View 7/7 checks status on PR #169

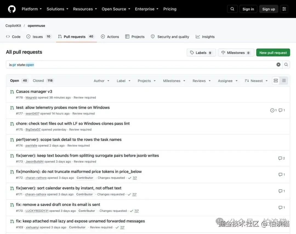point(120,227)
